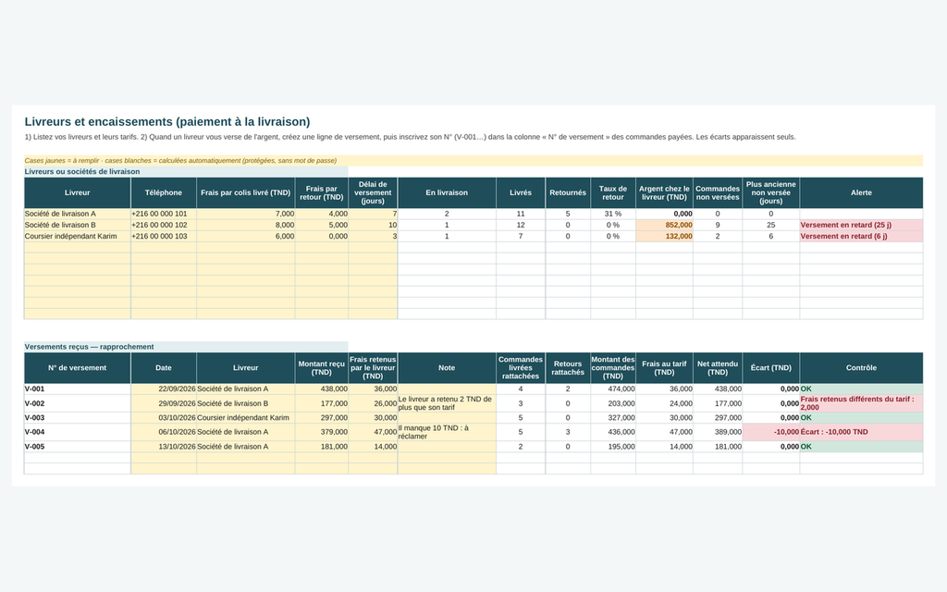Screen dimensions: 947x592
Task: Select return fee cell '4,000'
Action: pyautogui.click(x=322, y=214)
